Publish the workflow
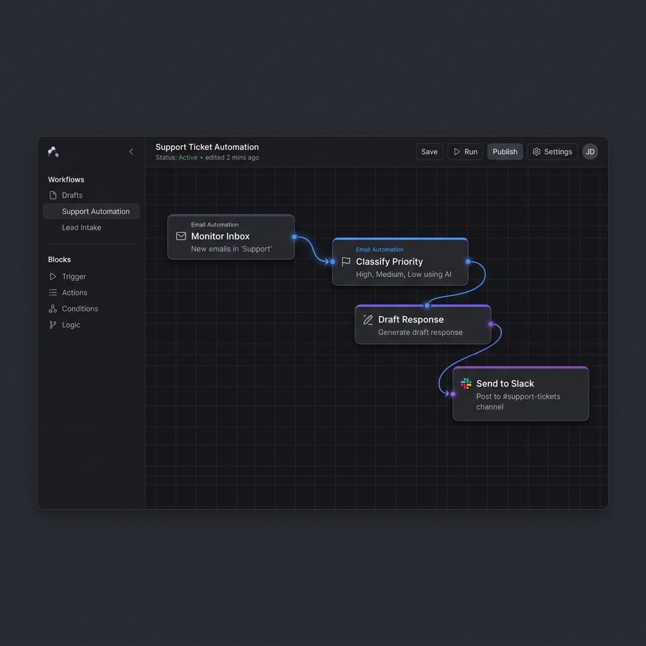646x646 pixels. [x=505, y=151]
